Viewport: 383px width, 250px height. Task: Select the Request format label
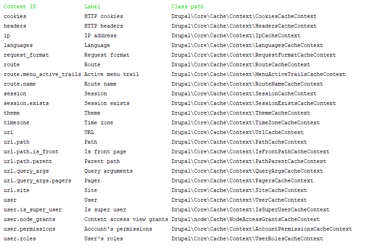click(x=107, y=55)
